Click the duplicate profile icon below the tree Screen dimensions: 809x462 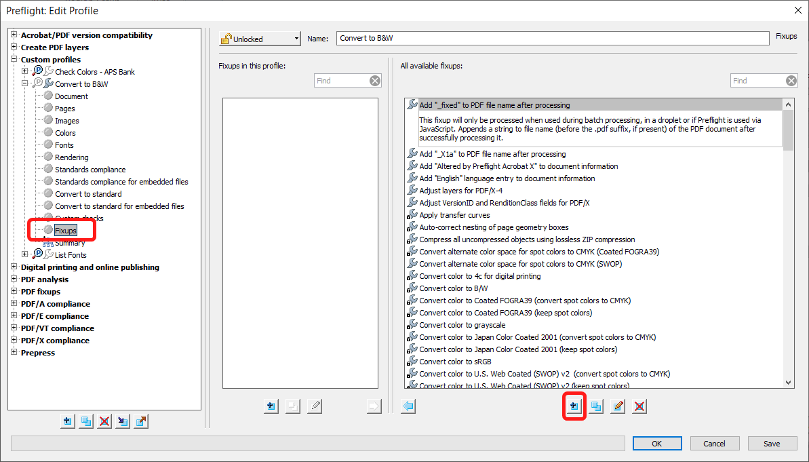(x=85, y=421)
